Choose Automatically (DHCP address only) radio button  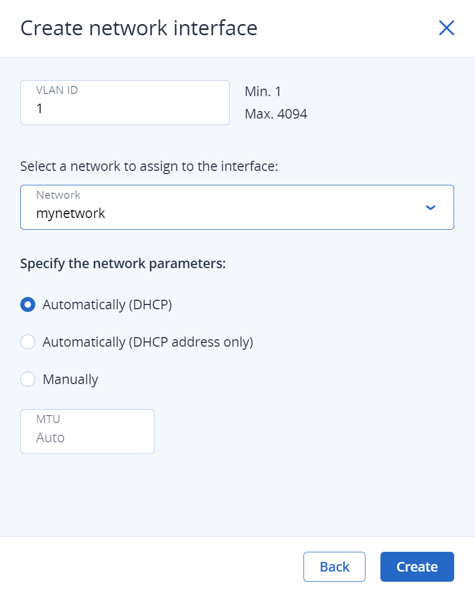point(28,342)
